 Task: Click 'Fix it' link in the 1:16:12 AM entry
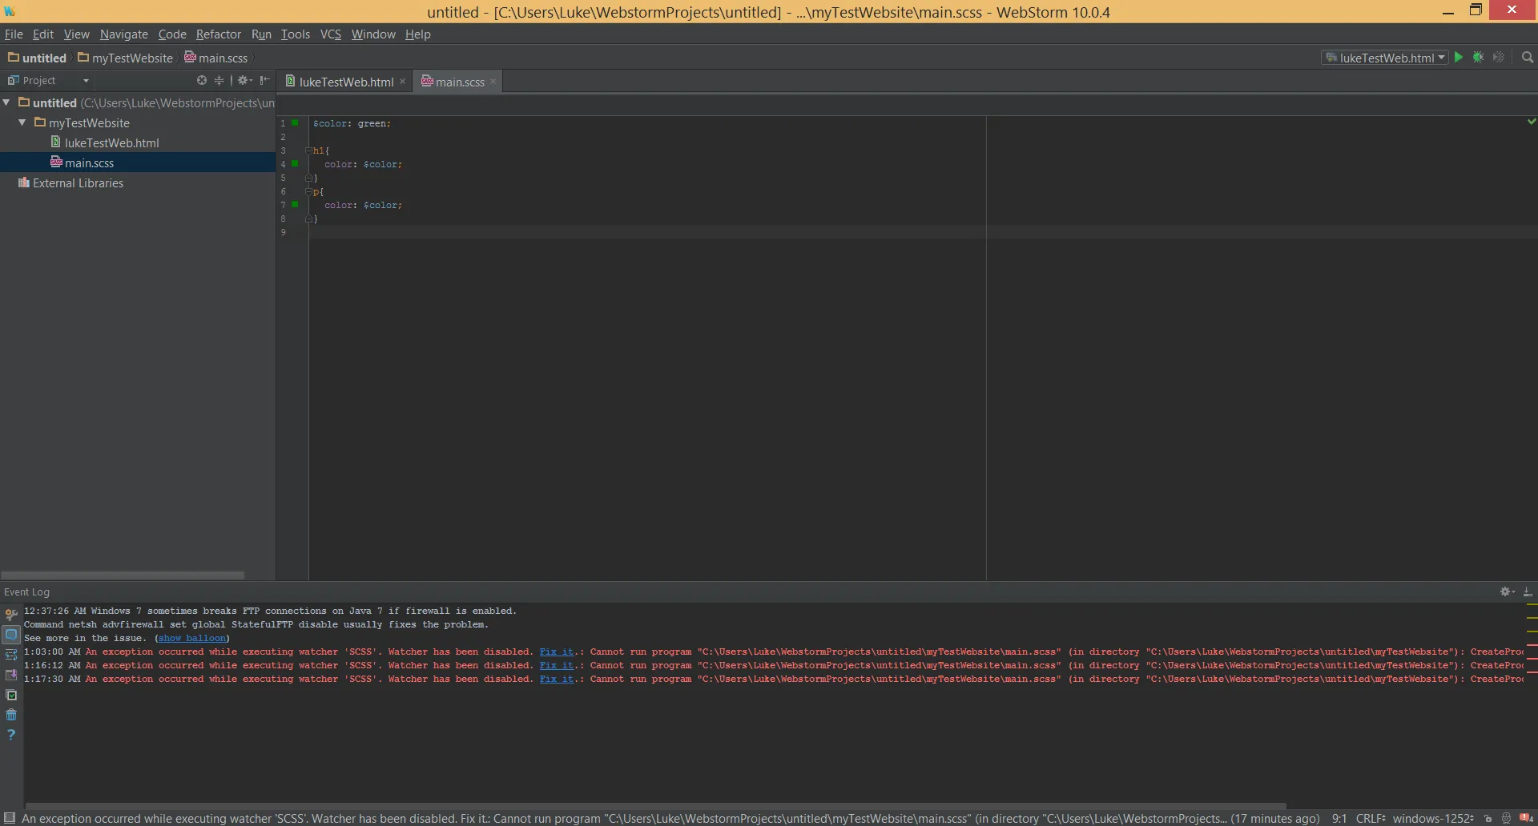click(557, 665)
